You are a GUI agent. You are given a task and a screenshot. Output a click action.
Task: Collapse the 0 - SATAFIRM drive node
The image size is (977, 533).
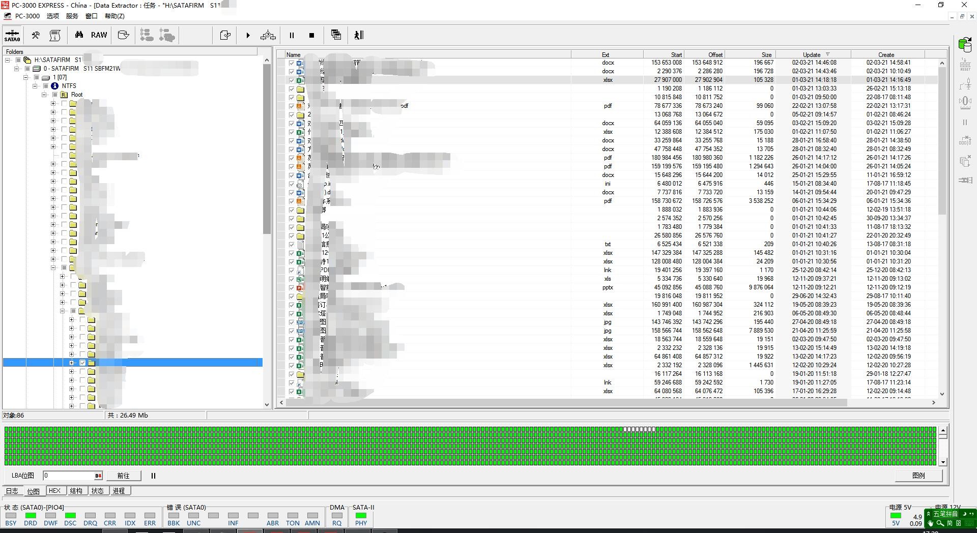(x=17, y=69)
